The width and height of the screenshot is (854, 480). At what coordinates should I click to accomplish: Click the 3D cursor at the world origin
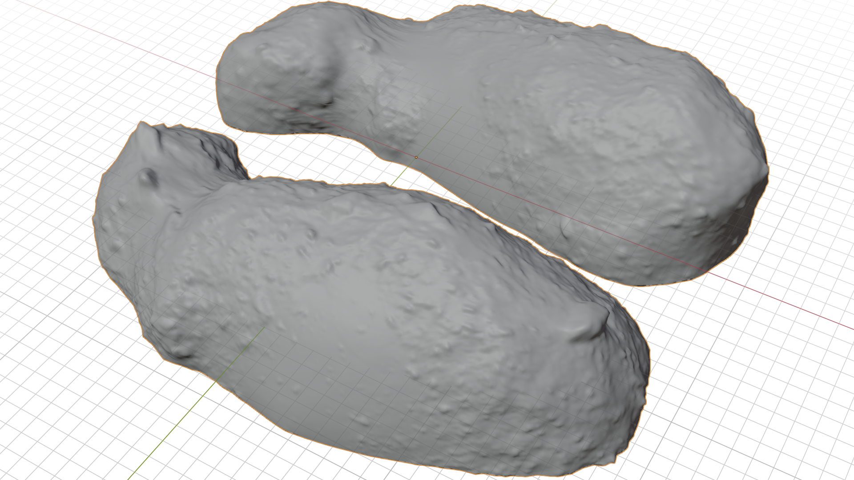417,158
